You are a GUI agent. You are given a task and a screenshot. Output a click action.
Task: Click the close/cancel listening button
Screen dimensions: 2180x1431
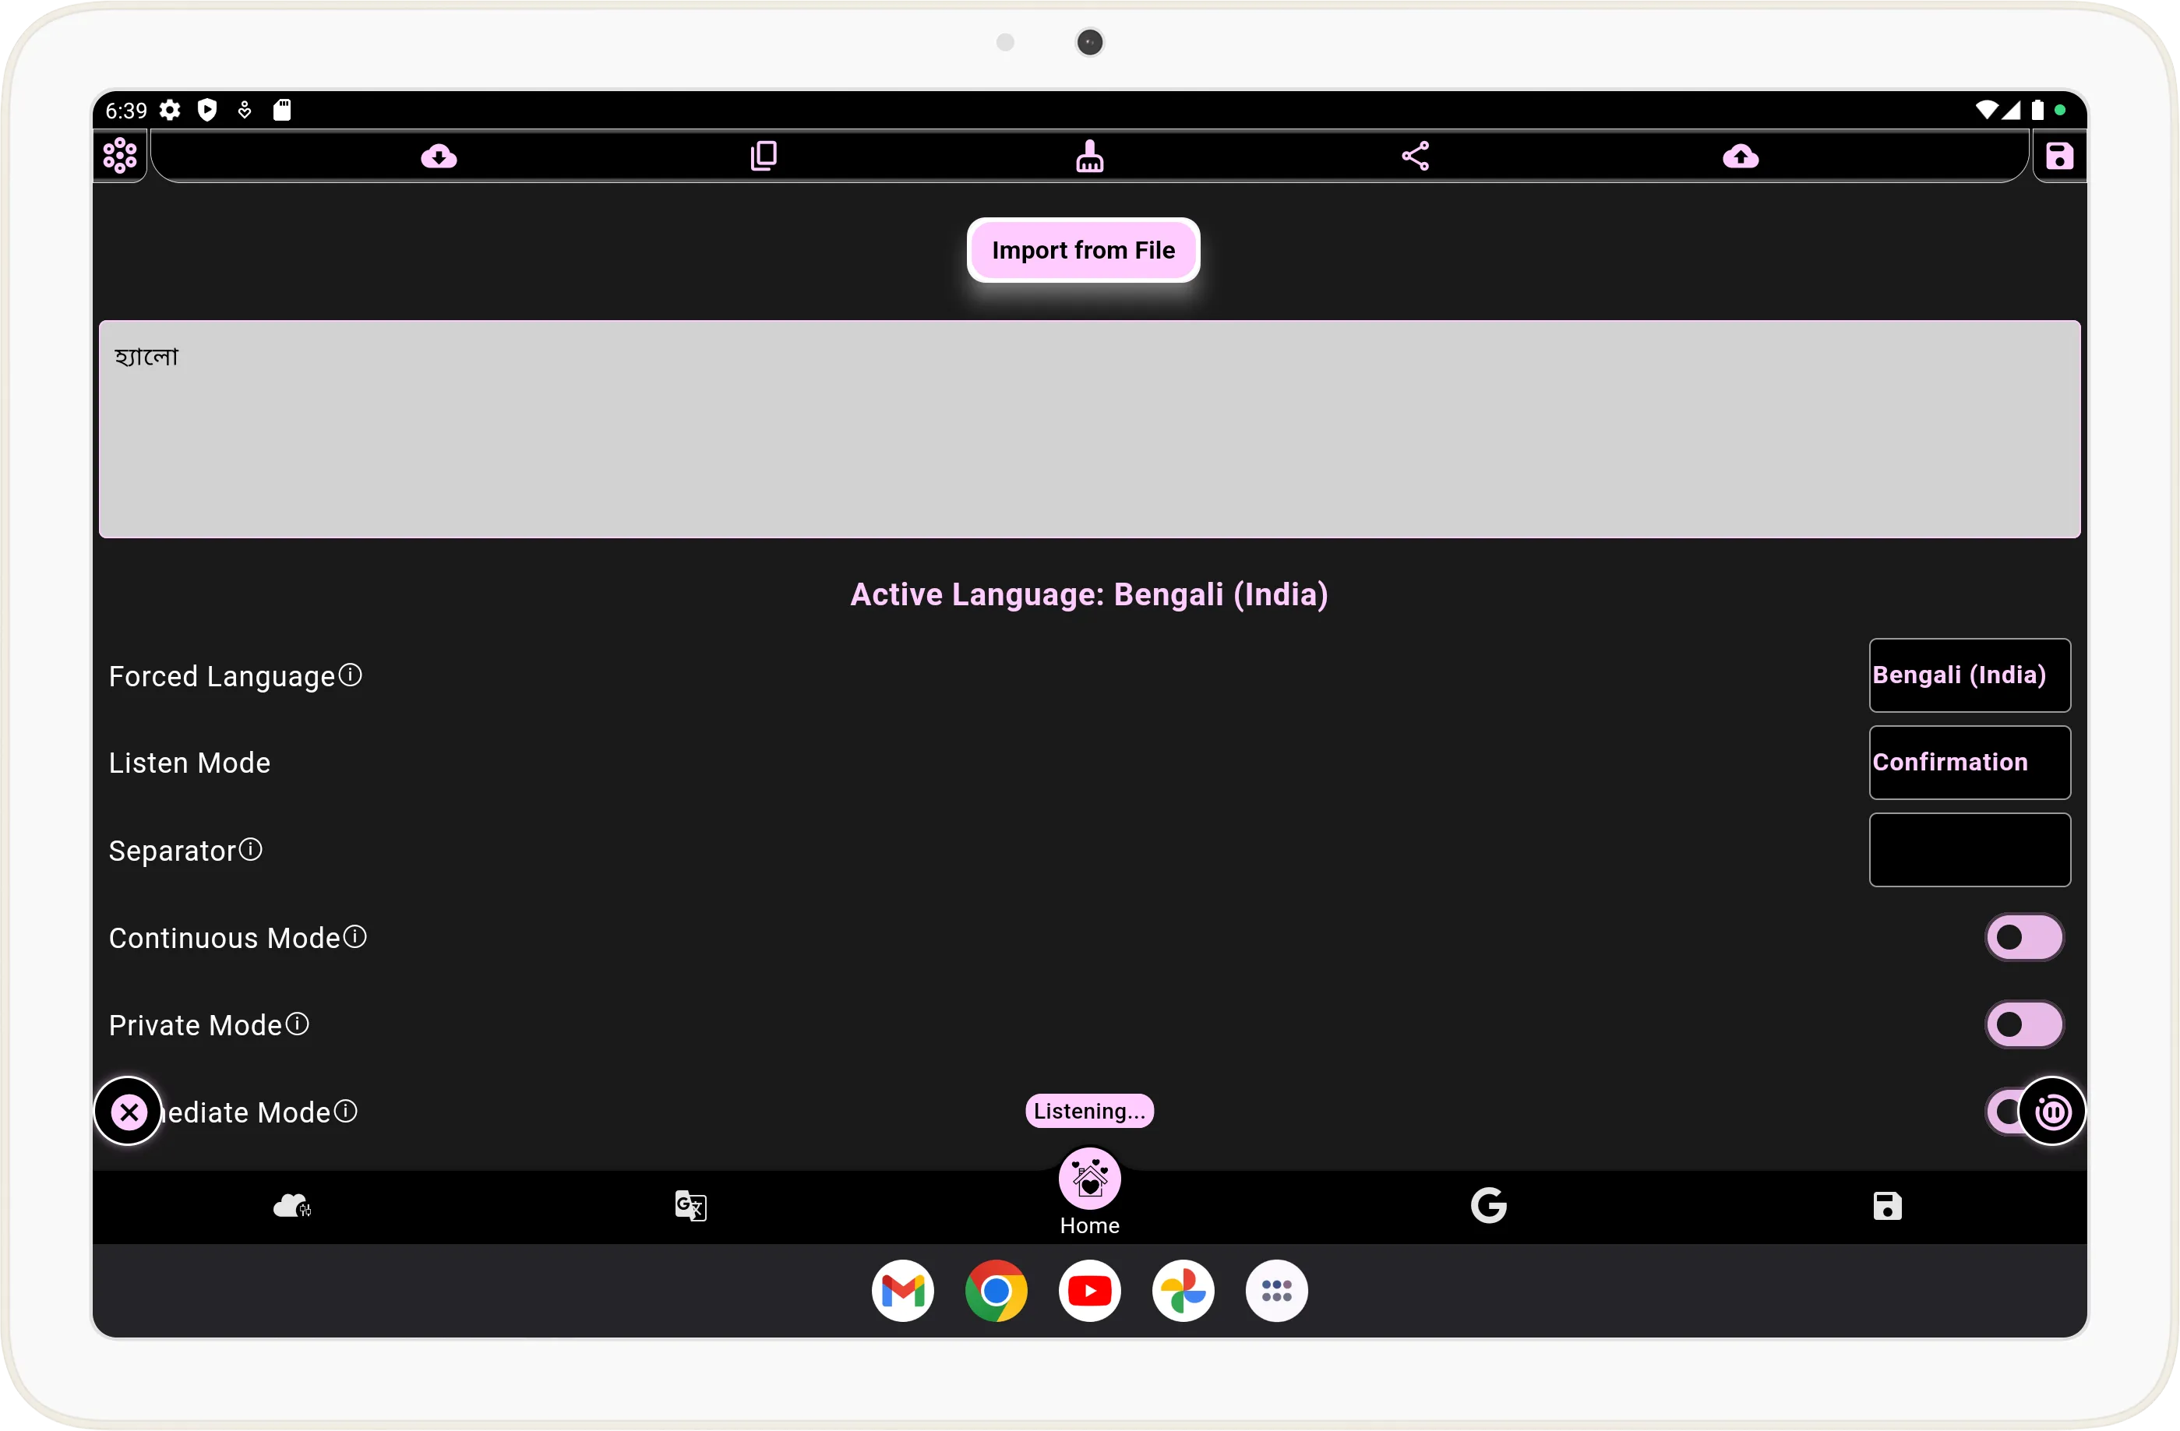[x=129, y=1110]
